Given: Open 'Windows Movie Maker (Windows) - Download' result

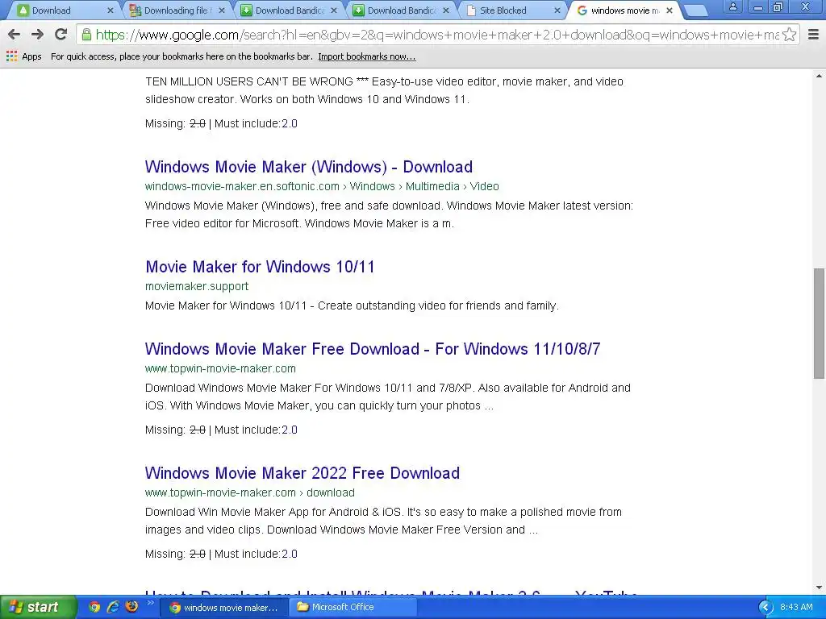Looking at the screenshot, I should (x=309, y=167).
